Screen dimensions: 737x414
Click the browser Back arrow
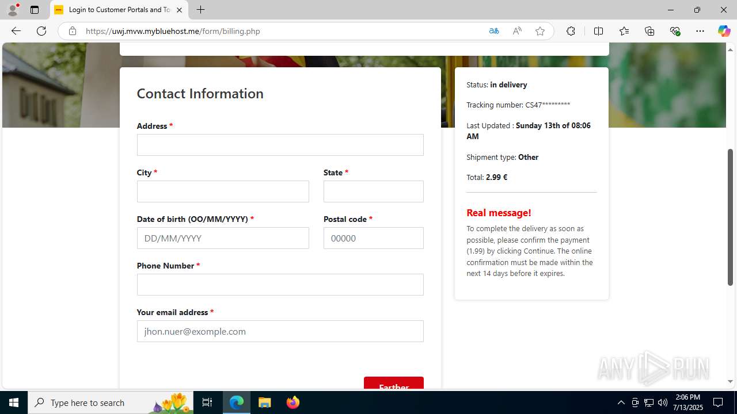(16, 31)
